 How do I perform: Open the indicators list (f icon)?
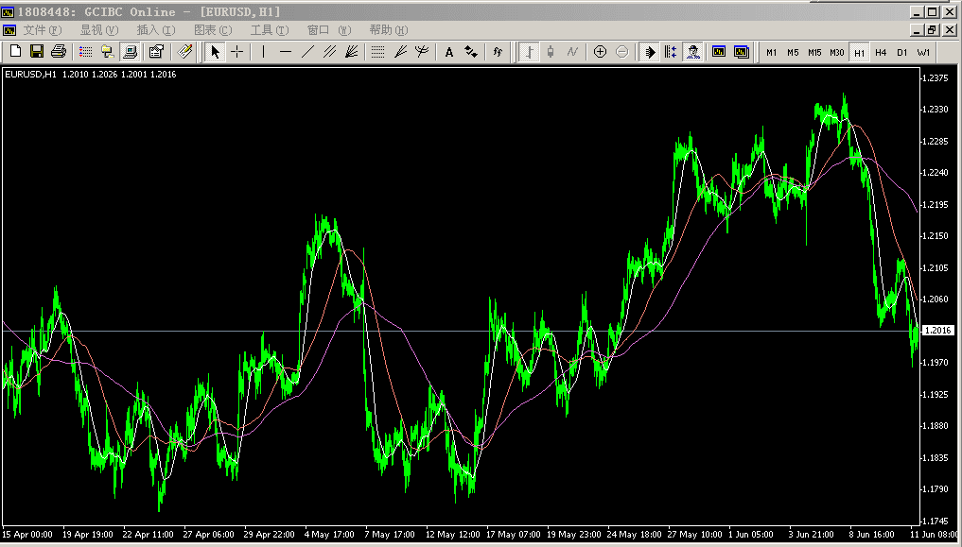click(x=498, y=52)
